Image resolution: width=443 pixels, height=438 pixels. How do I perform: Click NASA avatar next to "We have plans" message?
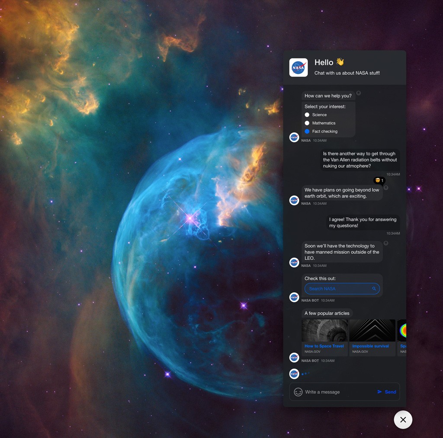(294, 200)
